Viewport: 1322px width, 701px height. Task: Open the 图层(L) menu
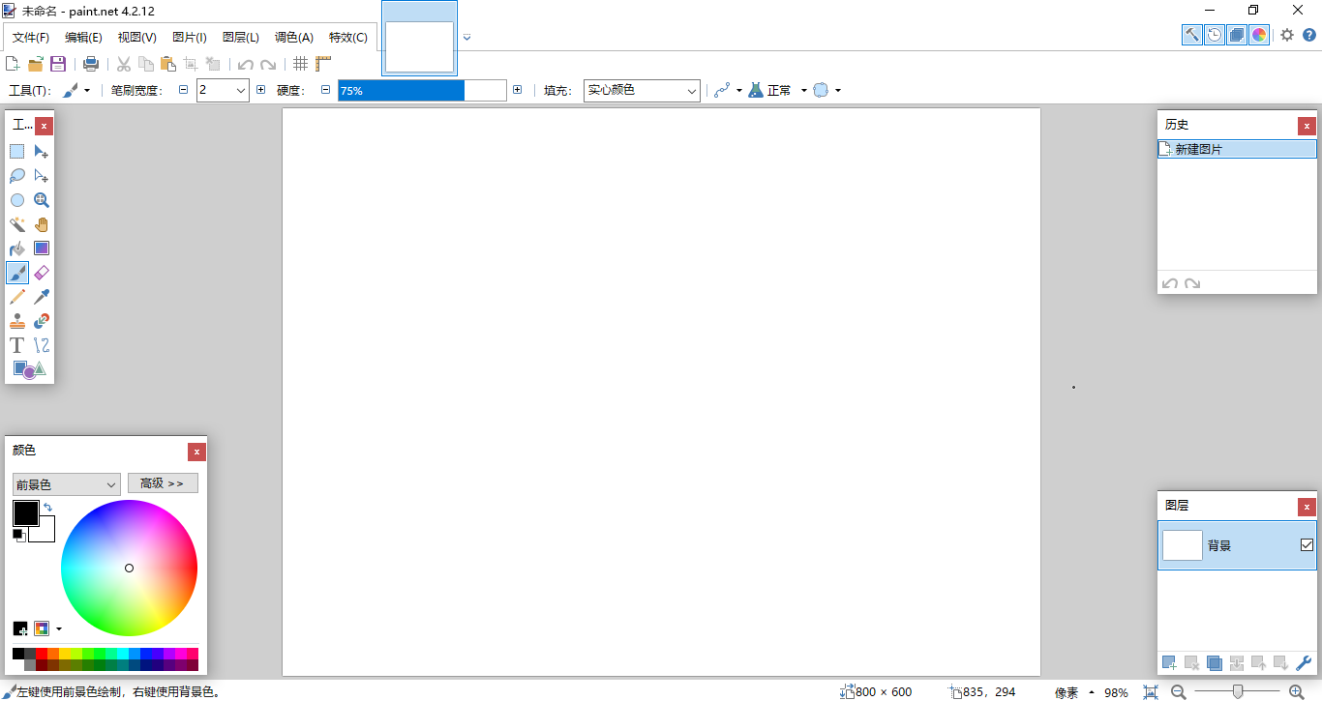click(x=240, y=38)
